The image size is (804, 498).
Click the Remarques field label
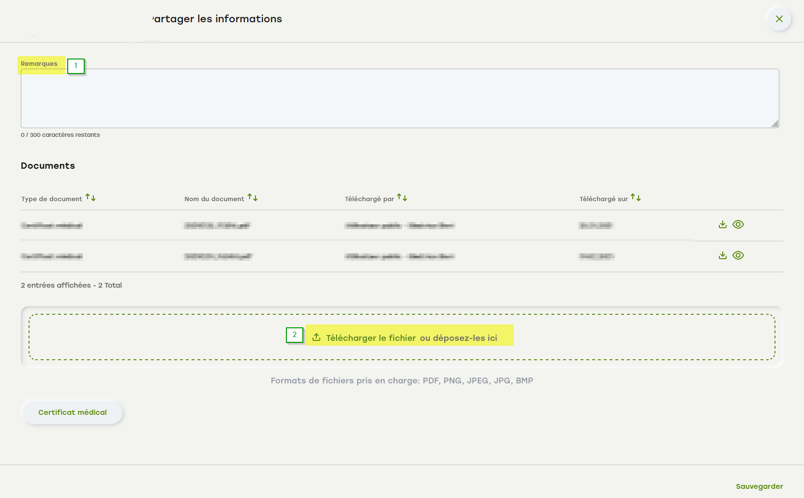click(x=39, y=64)
